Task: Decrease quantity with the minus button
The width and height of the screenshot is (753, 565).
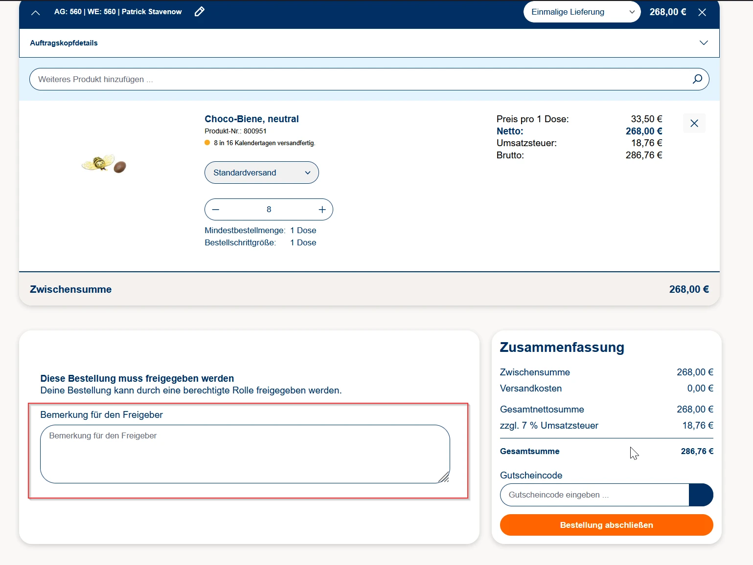Action: click(x=216, y=210)
